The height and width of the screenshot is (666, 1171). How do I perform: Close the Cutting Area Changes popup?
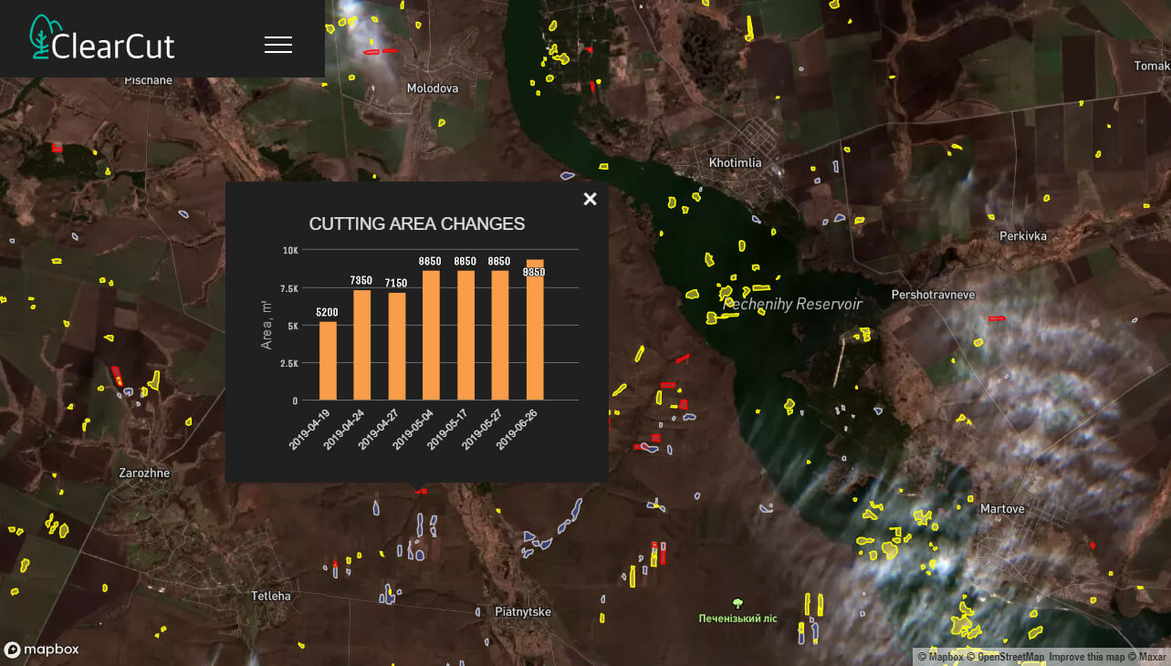[590, 198]
